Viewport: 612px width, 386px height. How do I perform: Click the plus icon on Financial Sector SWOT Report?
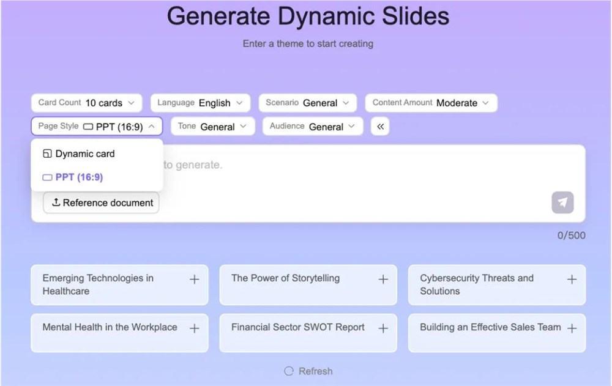[384, 327]
